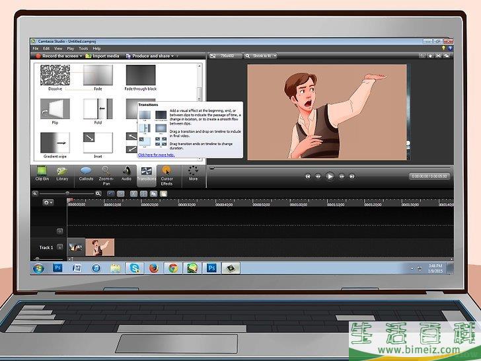Open Firefox from the taskbar
Viewport: 481px width, 361px height.
click(x=154, y=268)
